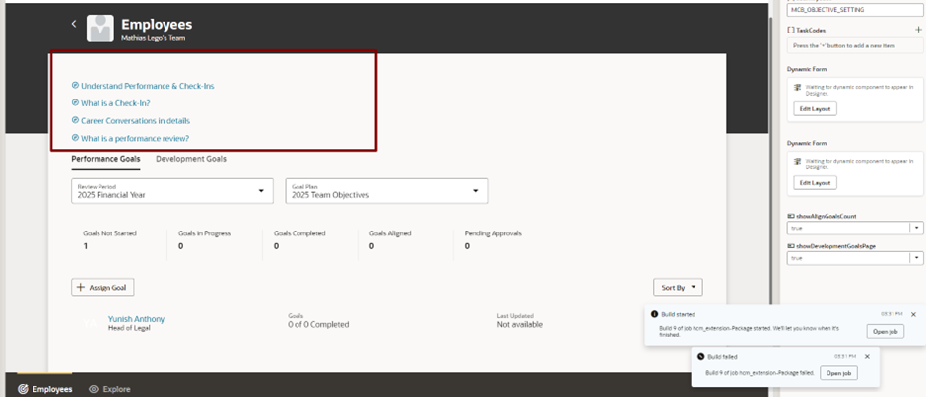Click the Explore eye icon

click(94, 389)
